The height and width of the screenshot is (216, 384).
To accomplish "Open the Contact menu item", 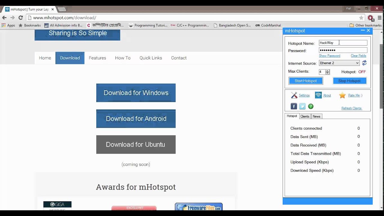I will tap(179, 58).
